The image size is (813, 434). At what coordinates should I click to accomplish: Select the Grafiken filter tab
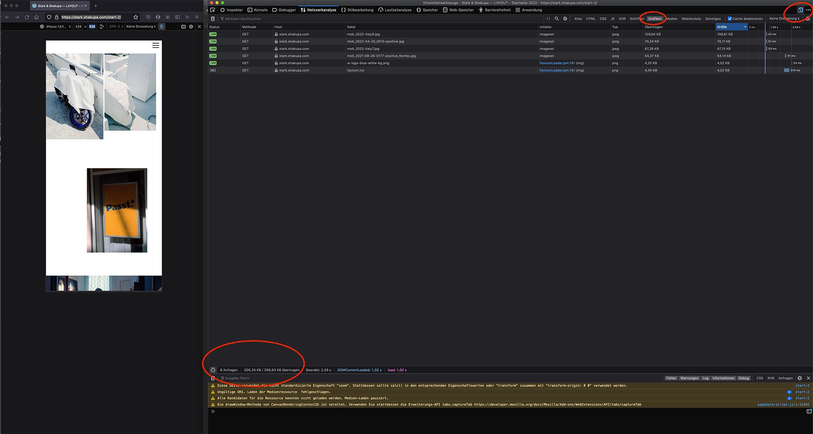[655, 19]
